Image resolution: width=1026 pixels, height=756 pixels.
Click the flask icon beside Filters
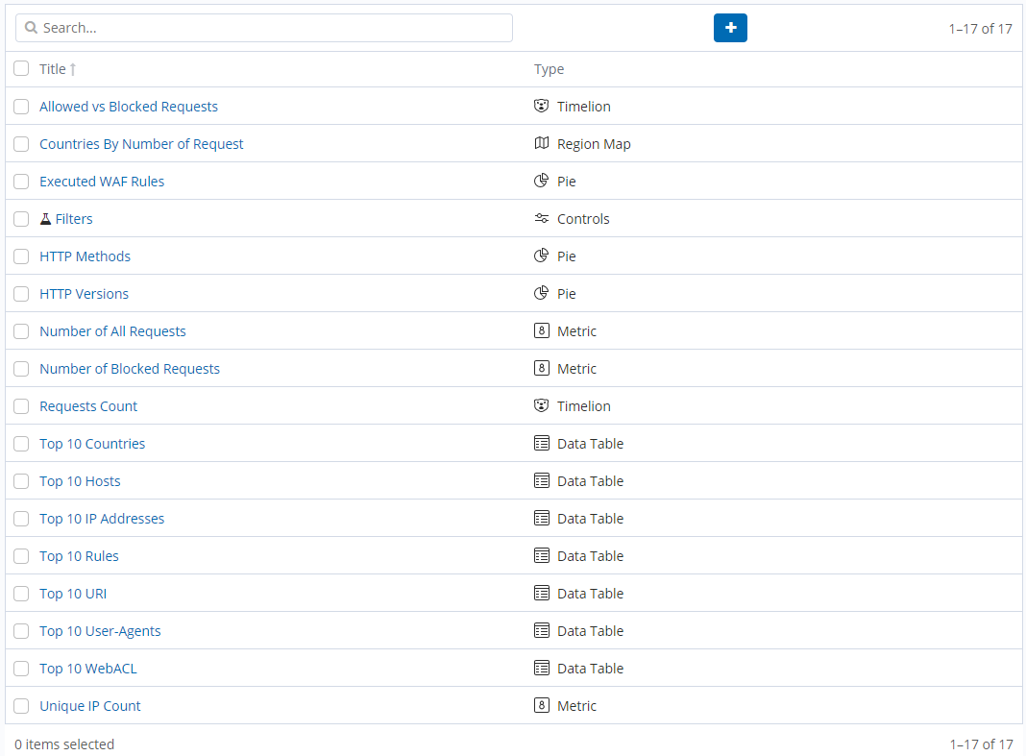point(45,219)
